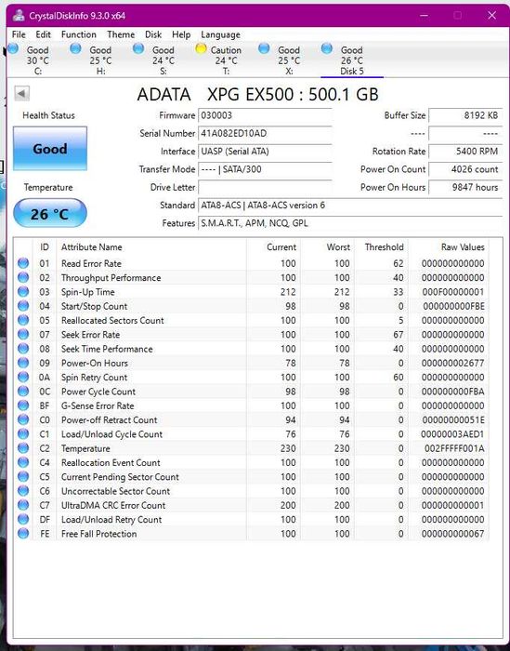Viewport: 510px width, 651px height.
Task: Click the CrystalDiskInfo app icon in title bar
Action: [x=19, y=16]
